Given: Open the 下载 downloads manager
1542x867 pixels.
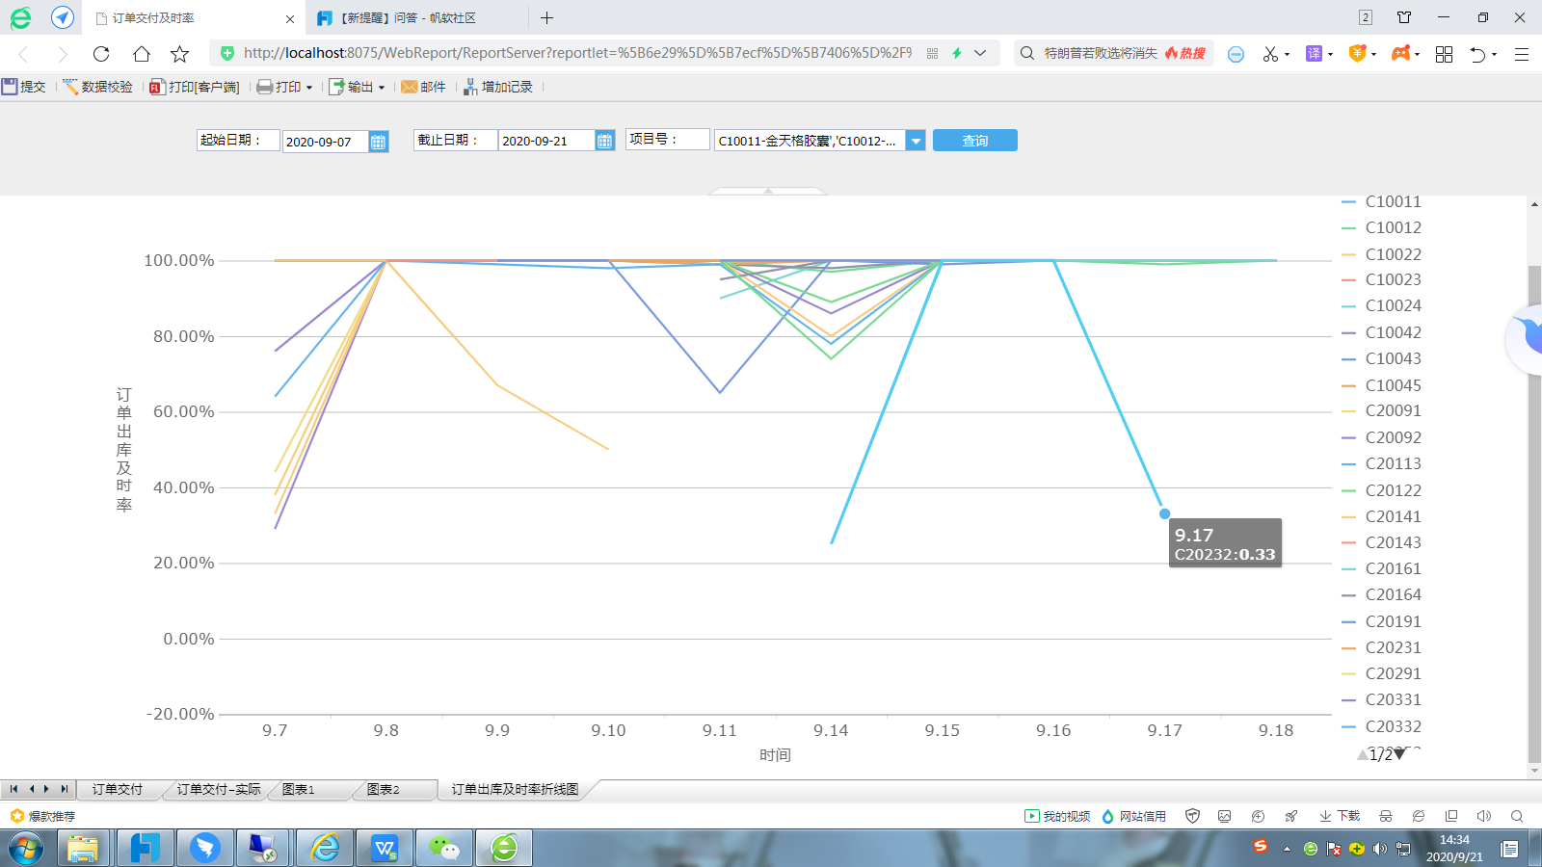Looking at the screenshot, I should 1340,816.
